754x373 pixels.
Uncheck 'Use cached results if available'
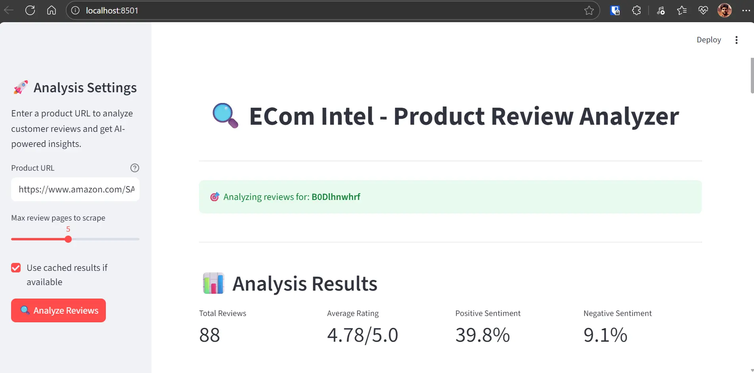pos(16,267)
